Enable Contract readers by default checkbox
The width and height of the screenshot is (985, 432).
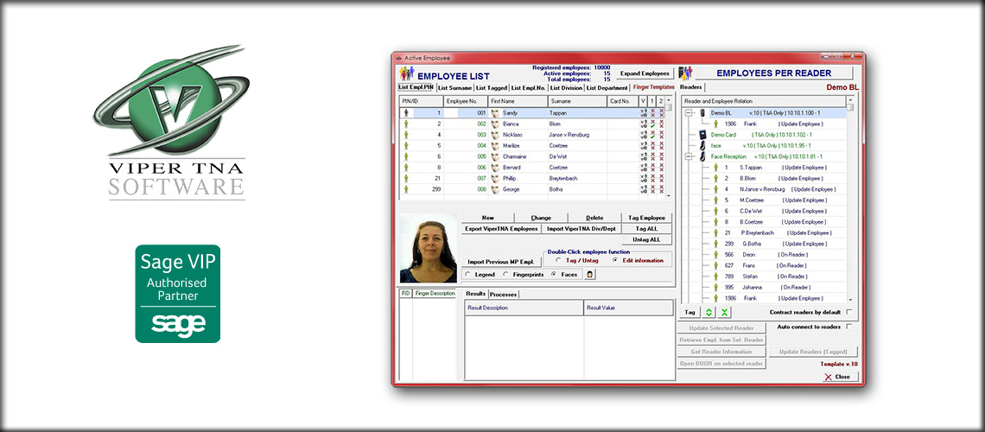[849, 312]
